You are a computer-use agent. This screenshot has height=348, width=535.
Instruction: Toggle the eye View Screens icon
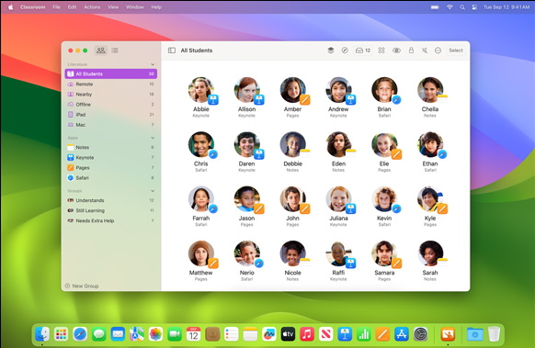[x=396, y=51]
